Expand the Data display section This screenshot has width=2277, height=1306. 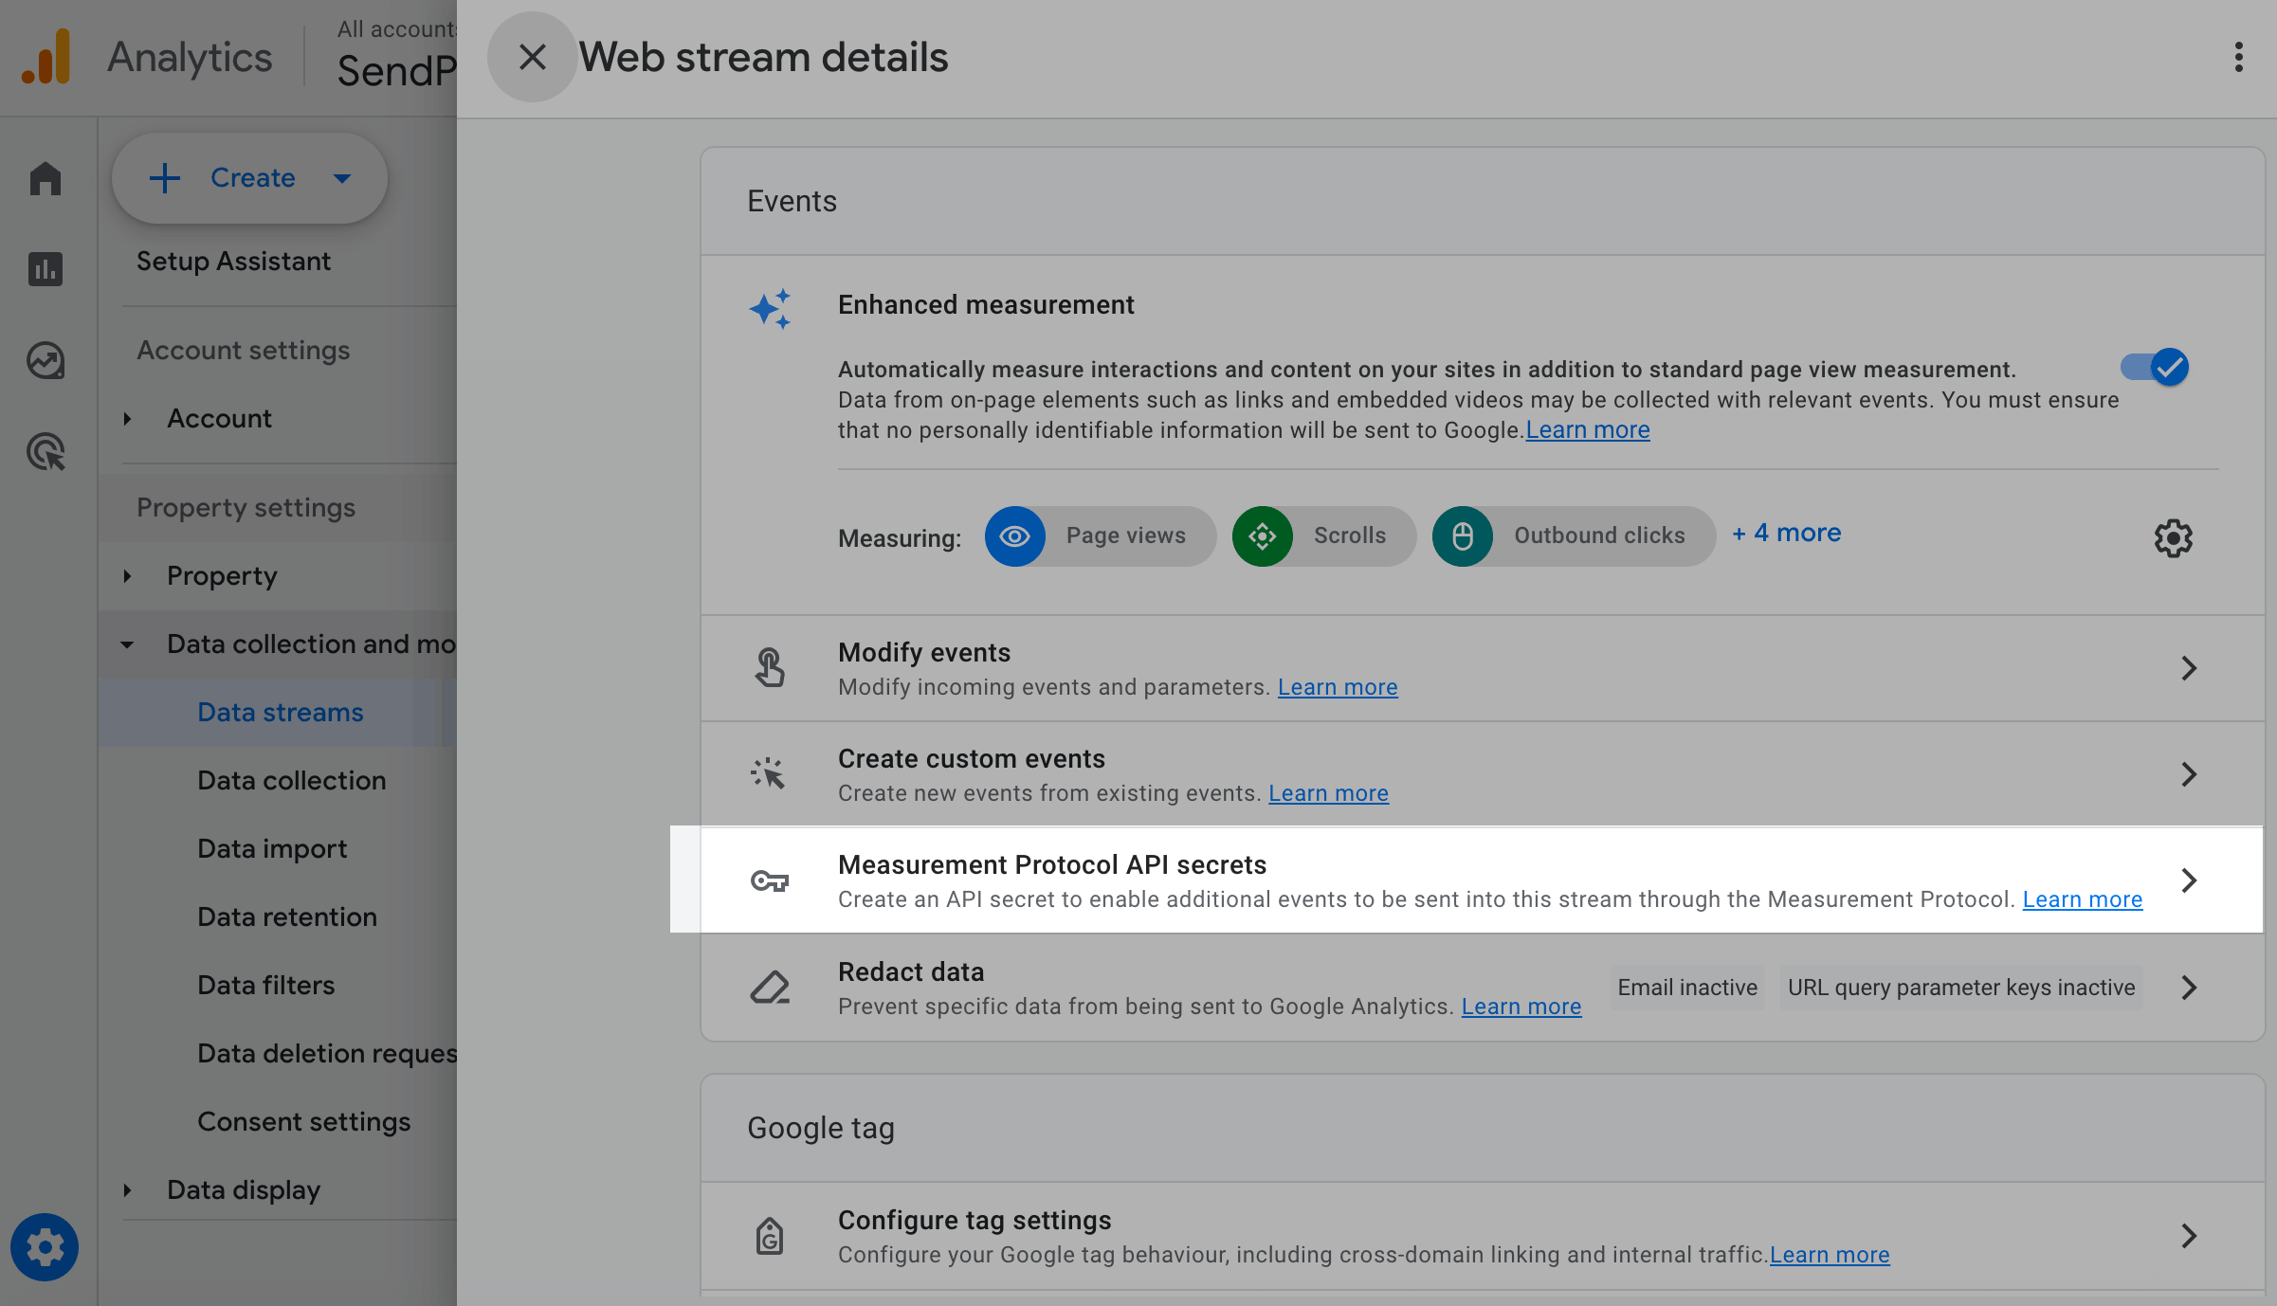tap(127, 1190)
